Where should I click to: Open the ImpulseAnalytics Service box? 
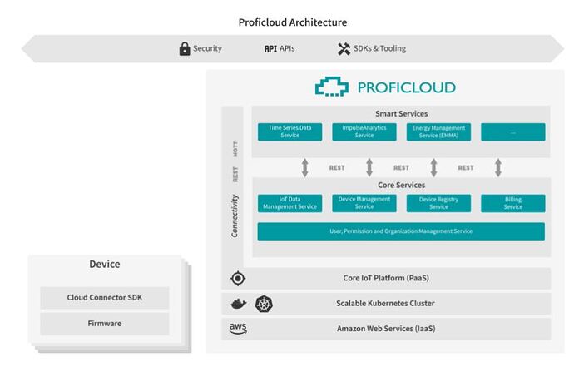tap(364, 131)
